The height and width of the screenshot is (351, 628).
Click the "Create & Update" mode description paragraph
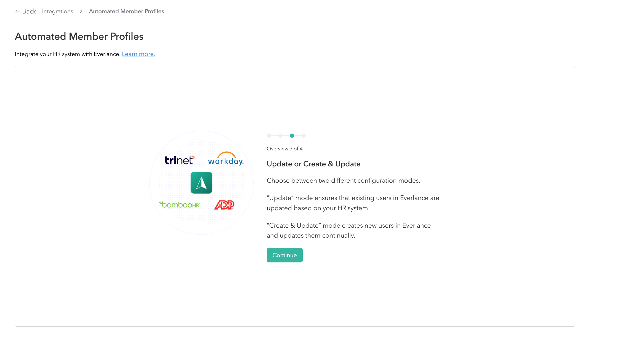[x=348, y=230]
